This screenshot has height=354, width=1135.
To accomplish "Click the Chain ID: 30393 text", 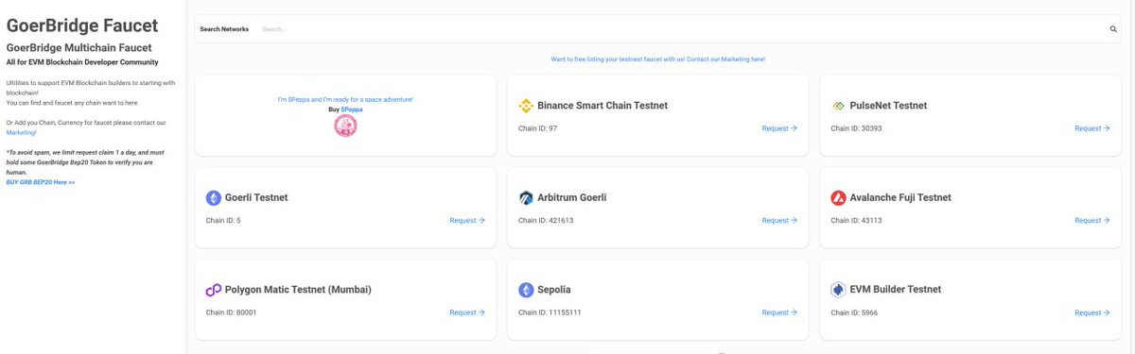I will (x=856, y=128).
